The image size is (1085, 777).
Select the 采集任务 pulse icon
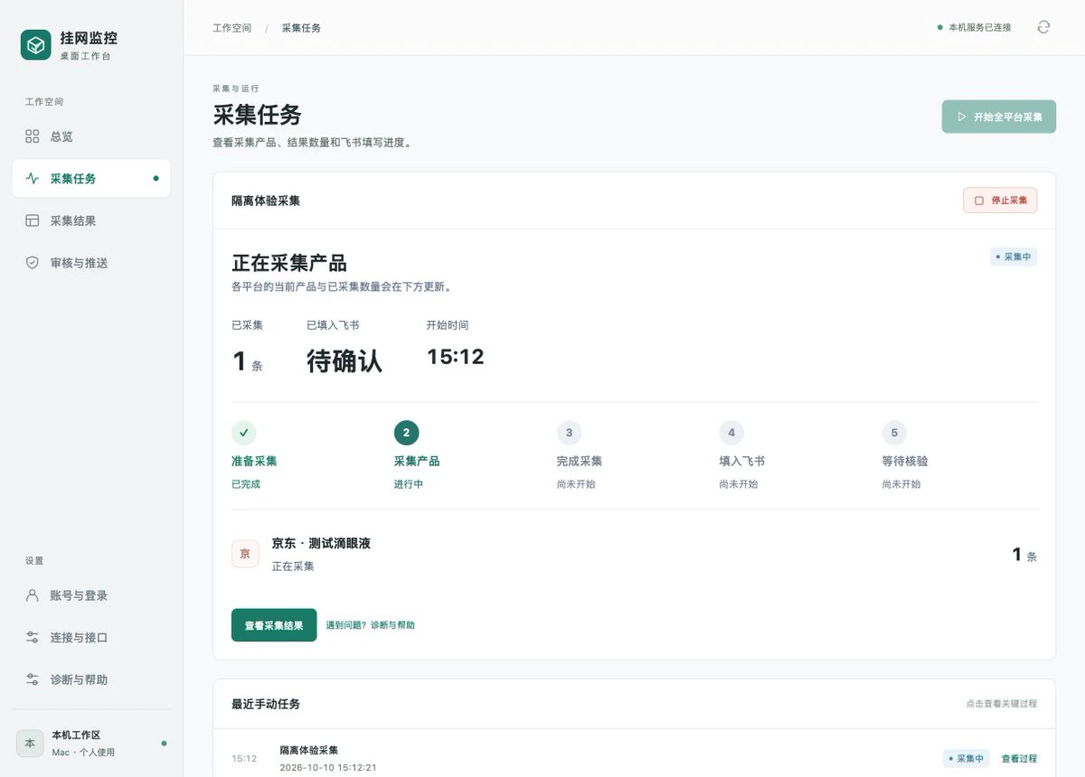click(x=33, y=179)
